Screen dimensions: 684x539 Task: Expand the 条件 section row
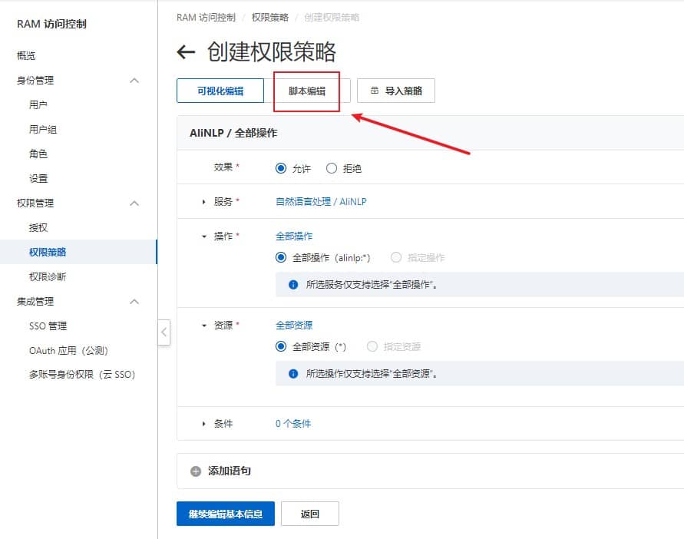pos(204,424)
